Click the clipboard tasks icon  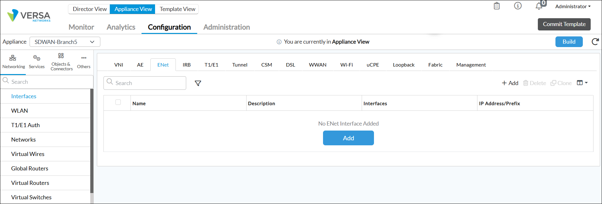[497, 6]
